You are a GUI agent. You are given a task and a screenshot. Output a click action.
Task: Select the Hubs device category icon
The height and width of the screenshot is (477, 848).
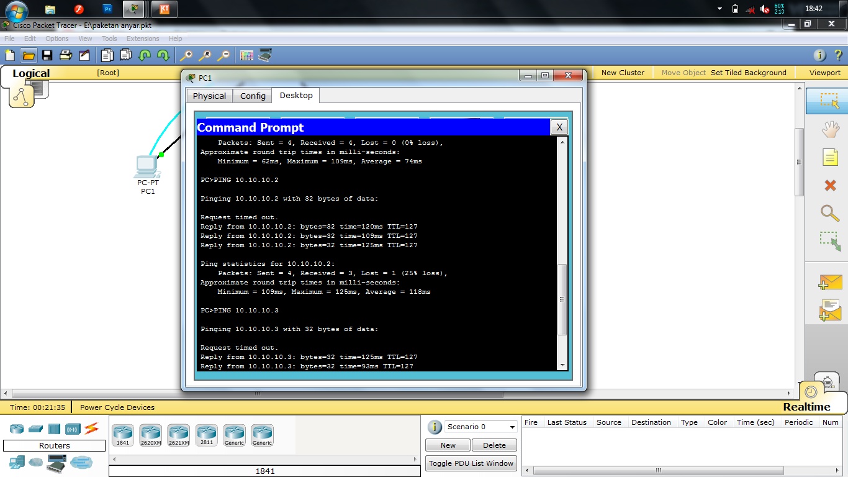tap(54, 429)
